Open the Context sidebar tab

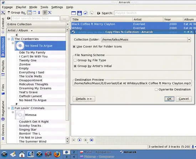click(x=3, y=26)
